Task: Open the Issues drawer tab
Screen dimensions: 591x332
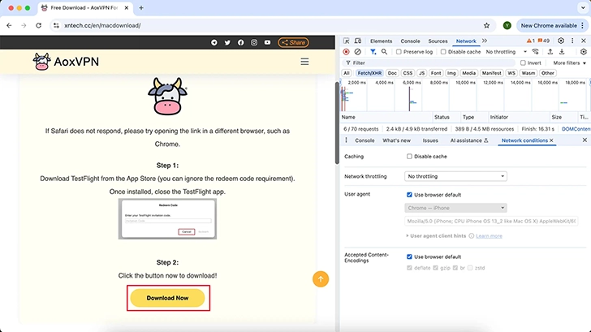Action: [429, 140]
